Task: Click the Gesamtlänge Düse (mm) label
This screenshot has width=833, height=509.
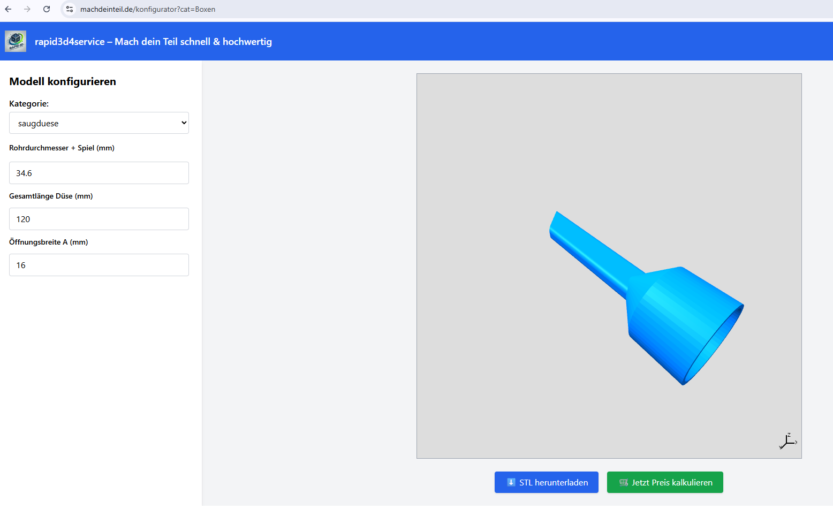Action: click(x=51, y=196)
